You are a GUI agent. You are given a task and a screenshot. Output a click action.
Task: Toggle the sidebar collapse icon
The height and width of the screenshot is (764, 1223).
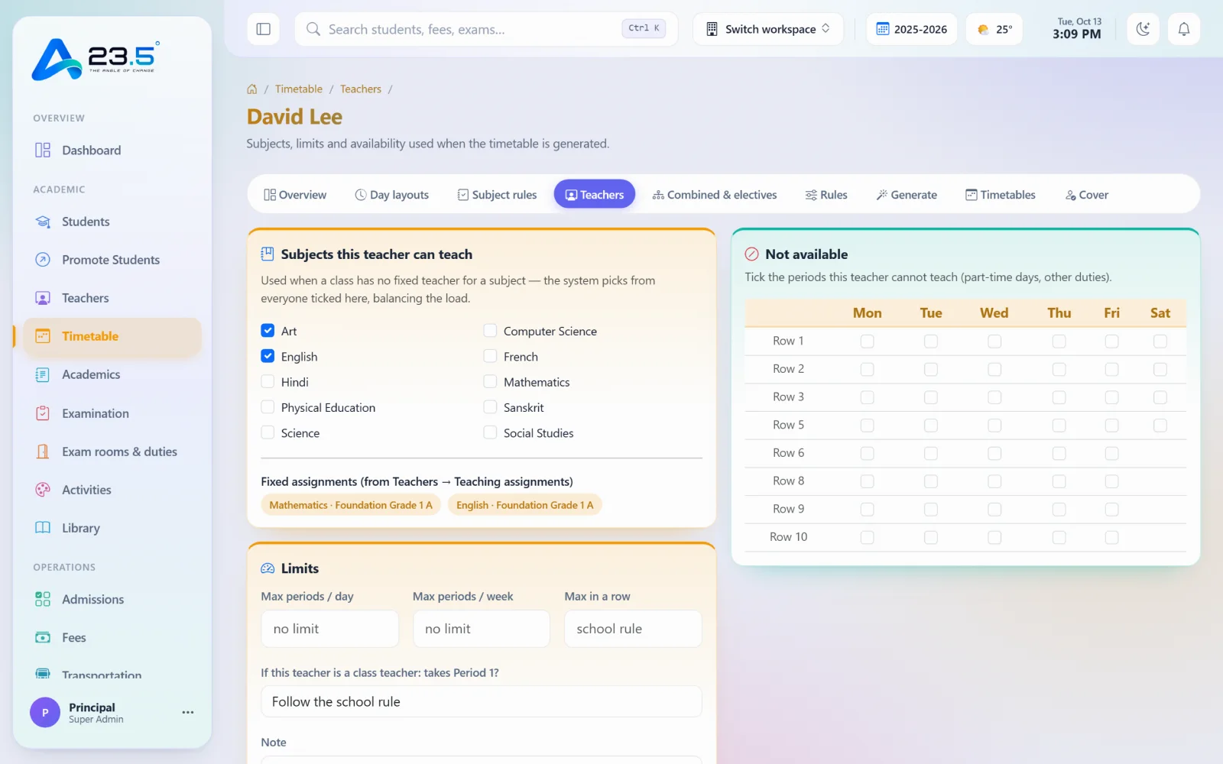(263, 29)
